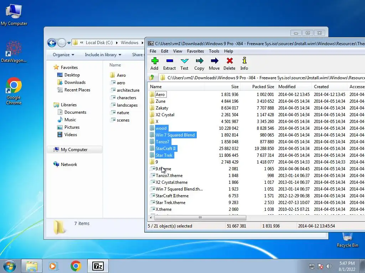Open Windows Media Player from taskbar
This screenshot has width=365, height=273.
point(53,266)
